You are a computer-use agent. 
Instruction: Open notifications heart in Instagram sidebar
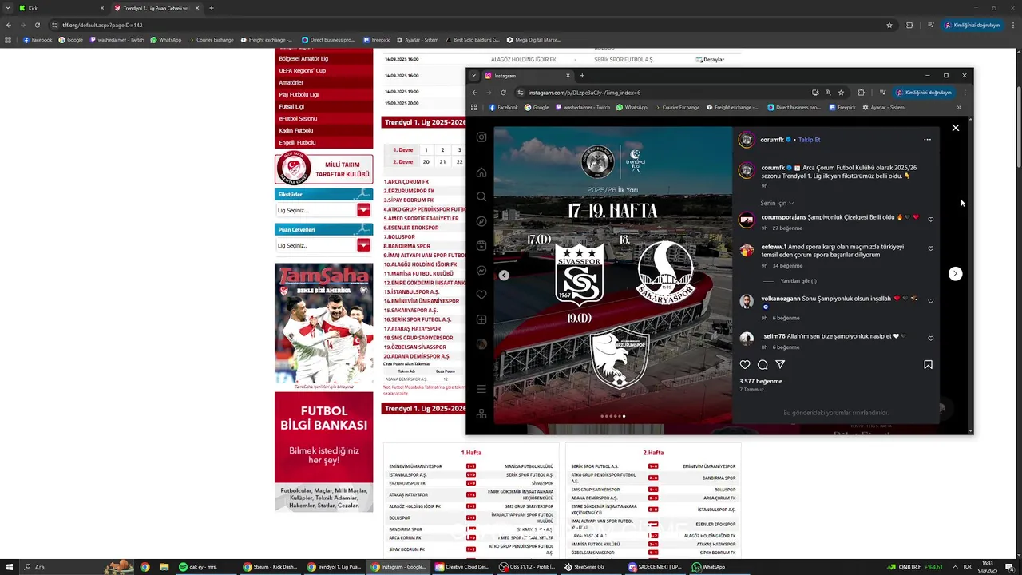click(481, 295)
